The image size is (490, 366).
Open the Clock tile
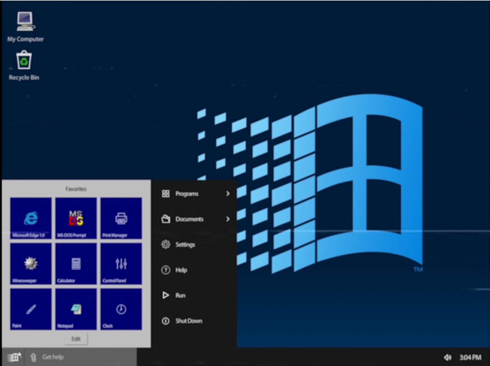pos(121,309)
